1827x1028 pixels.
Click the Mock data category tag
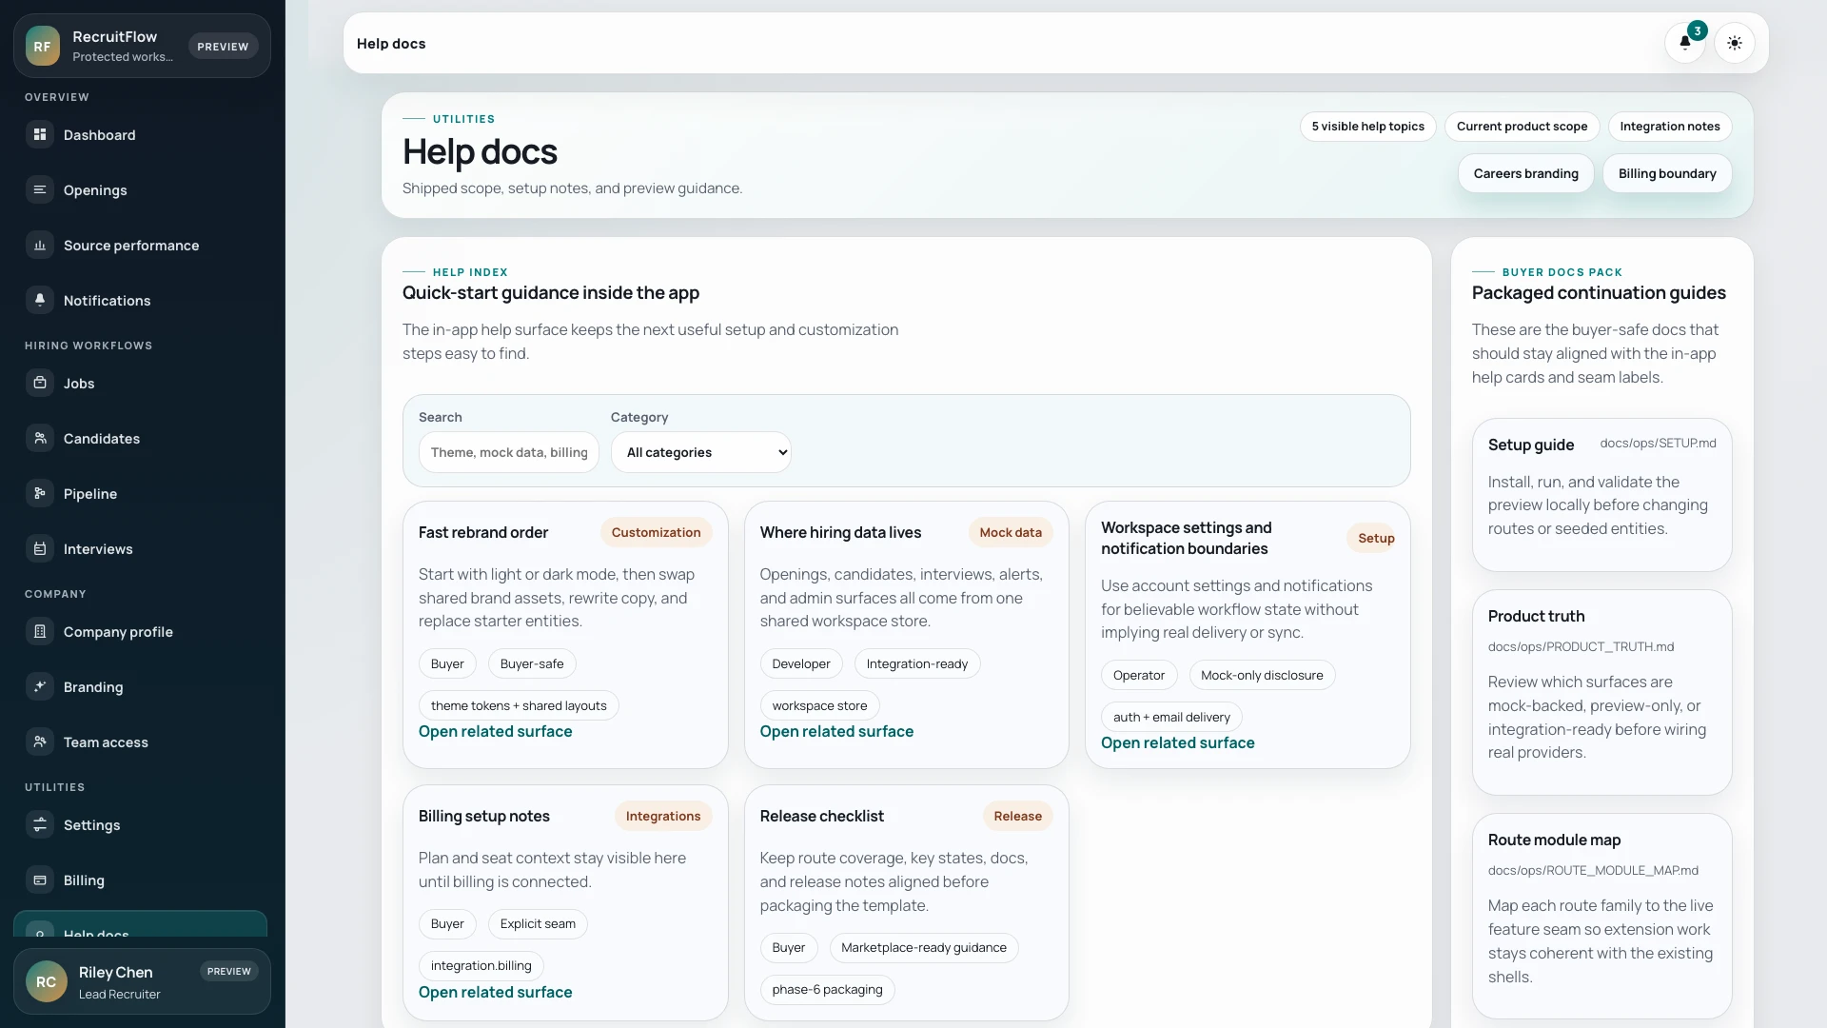click(x=1011, y=533)
